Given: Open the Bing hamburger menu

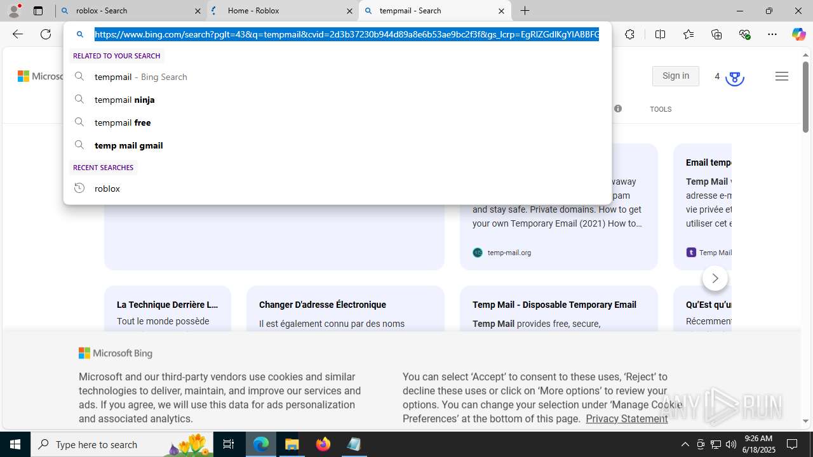Looking at the screenshot, I should [782, 76].
